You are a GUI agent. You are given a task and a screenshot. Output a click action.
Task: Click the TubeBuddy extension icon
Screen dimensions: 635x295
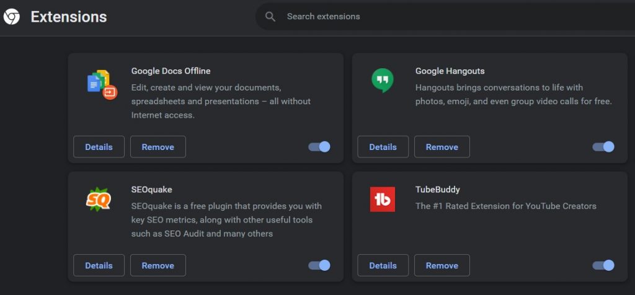(382, 199)
